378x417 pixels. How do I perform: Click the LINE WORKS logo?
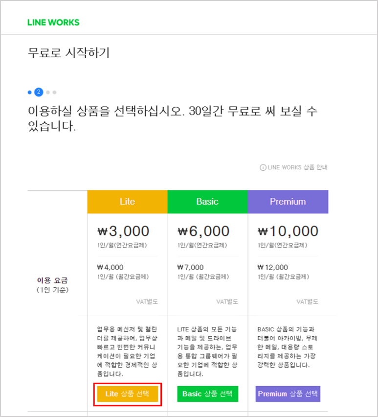[53, 23]
